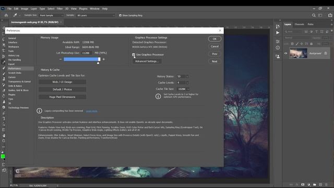The image size is (334, 188).
Task: Hide the Background layer eye icon
Action: tap(286, 53)
